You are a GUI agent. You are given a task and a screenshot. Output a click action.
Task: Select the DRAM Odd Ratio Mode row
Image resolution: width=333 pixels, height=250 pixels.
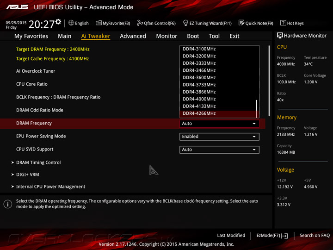[40, 110]
